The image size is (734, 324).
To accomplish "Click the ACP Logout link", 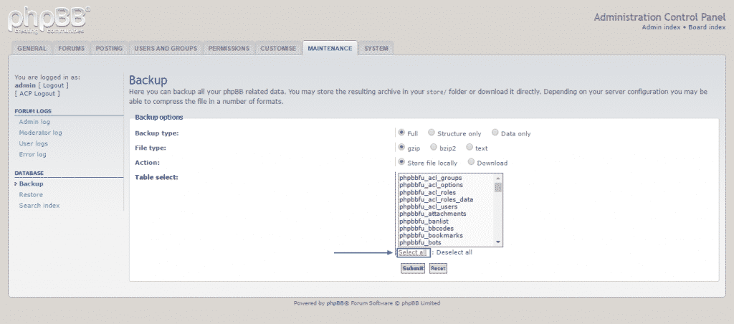I will point(39,93).
